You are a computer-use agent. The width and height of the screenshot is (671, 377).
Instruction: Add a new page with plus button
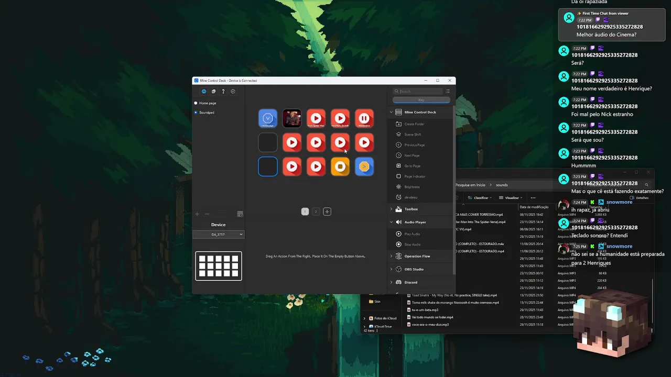coord(327,212)
